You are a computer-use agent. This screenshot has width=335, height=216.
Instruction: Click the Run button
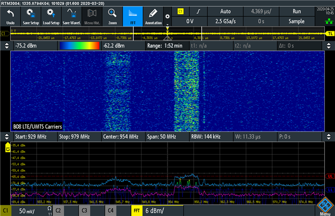(297, 11)
